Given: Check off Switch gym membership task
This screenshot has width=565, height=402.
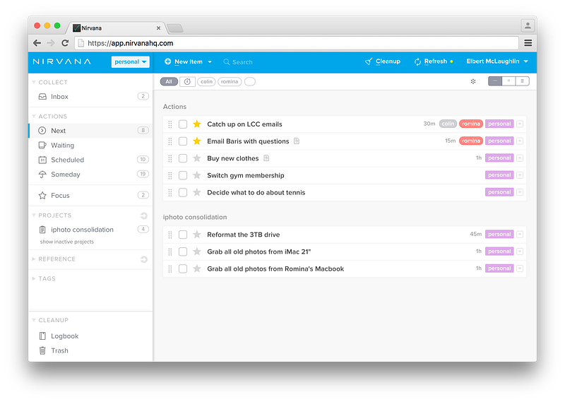Looking at the screenshot, I should 183,175.
